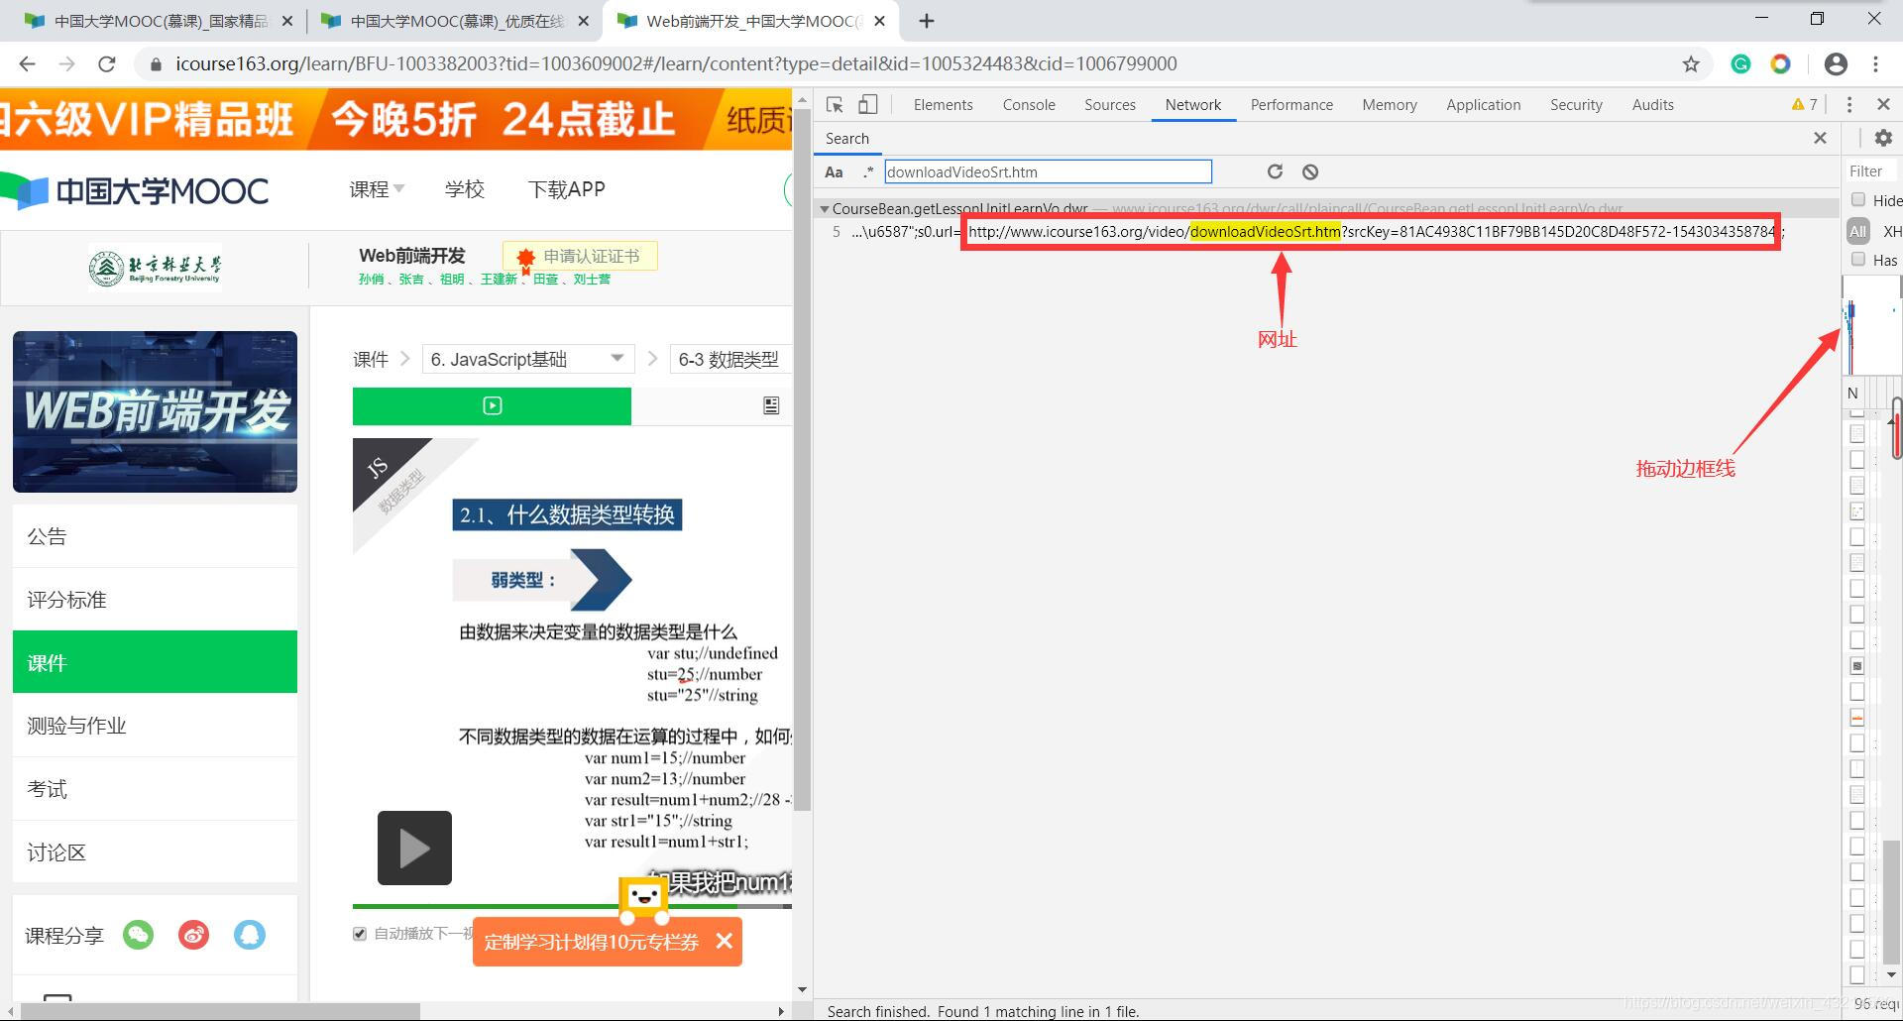Open Network settings gear icon
Image resolution: width=1903 pixels, height=1021 pixels.
click(1883, 138)
